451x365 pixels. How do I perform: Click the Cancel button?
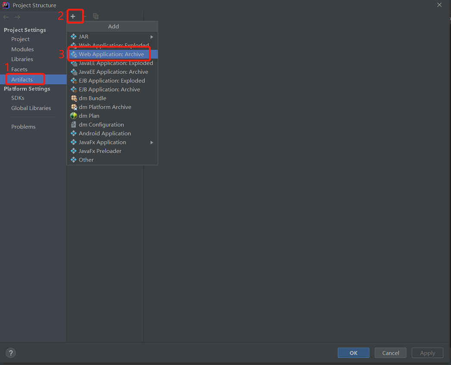(390, 353)
